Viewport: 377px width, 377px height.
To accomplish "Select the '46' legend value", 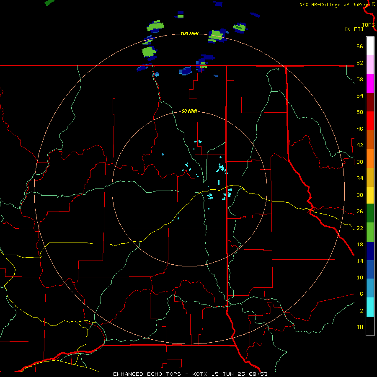I will tap(360, 129).
